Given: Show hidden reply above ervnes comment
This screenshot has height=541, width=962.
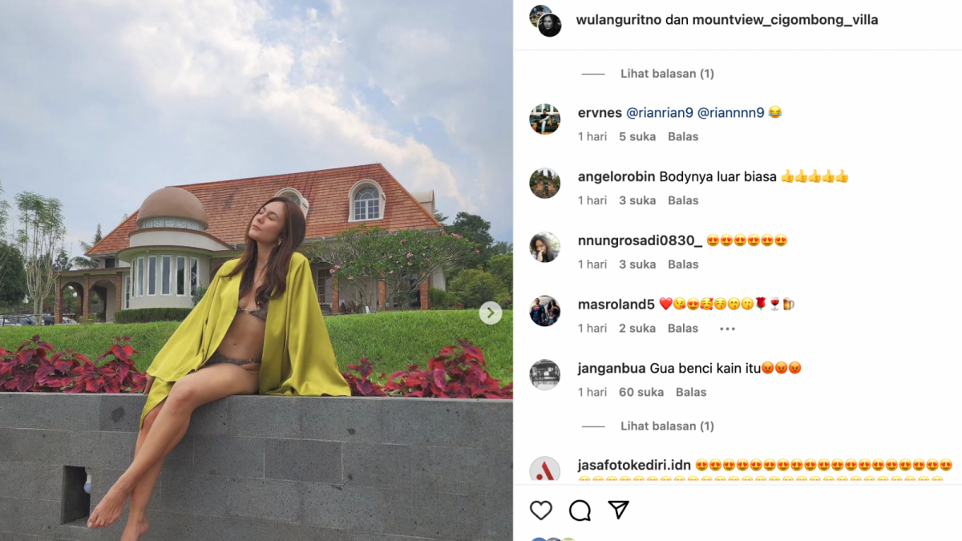Looking at the screenshot, I should tap(666, 74).
